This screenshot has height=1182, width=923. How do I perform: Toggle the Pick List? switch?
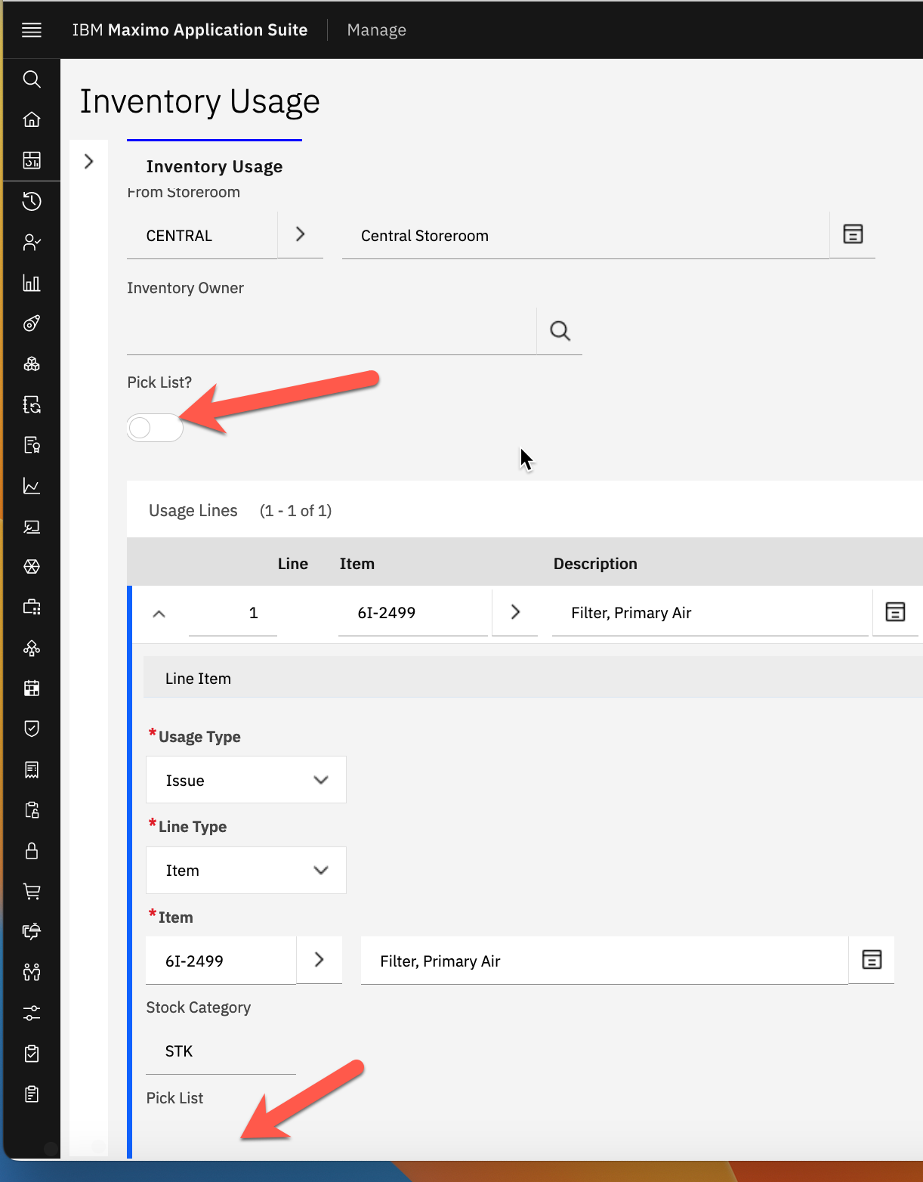click(x=155, y=428)
